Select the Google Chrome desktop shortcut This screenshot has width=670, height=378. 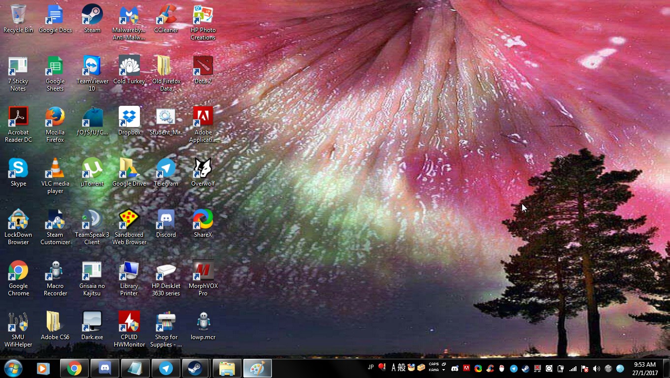click(x=18, y=279)
